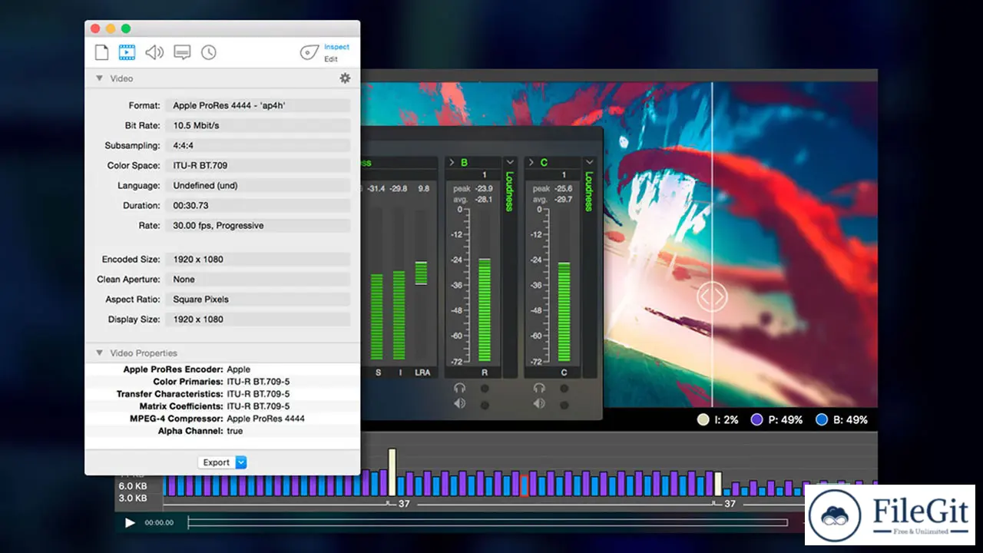Viewport: 983px width, 553px height.
Task: Click the Clean Aperture field None
Action: [x=259, y=279]
